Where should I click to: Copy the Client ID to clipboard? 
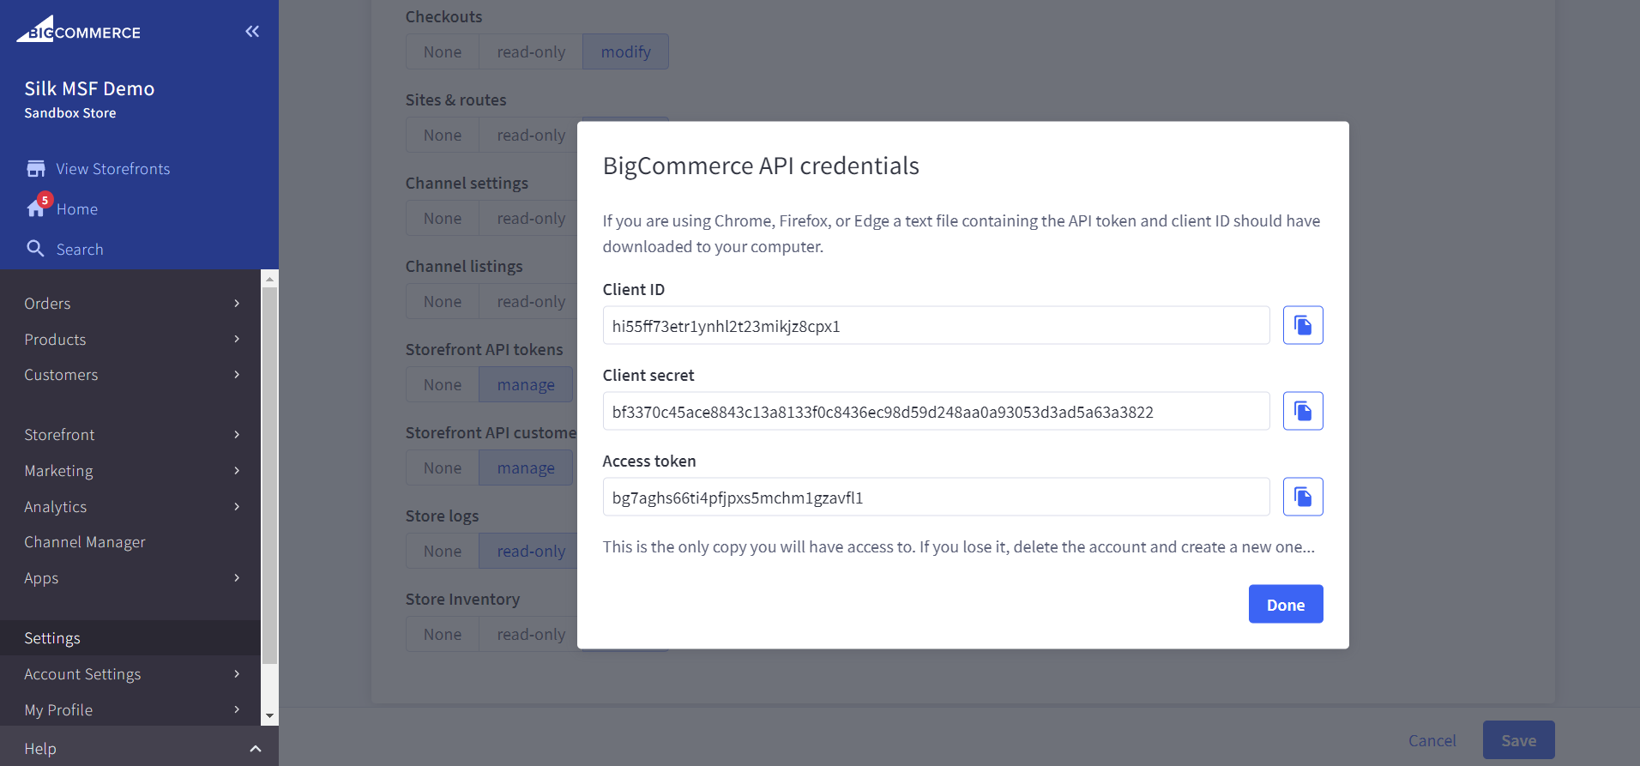(1303, 325)
